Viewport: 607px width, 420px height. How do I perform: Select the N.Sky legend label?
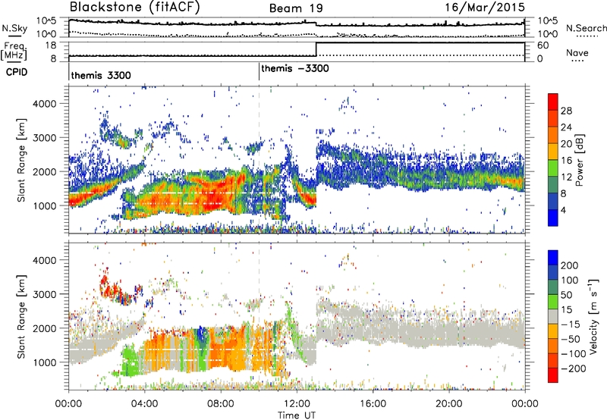[x=14, y=28]
